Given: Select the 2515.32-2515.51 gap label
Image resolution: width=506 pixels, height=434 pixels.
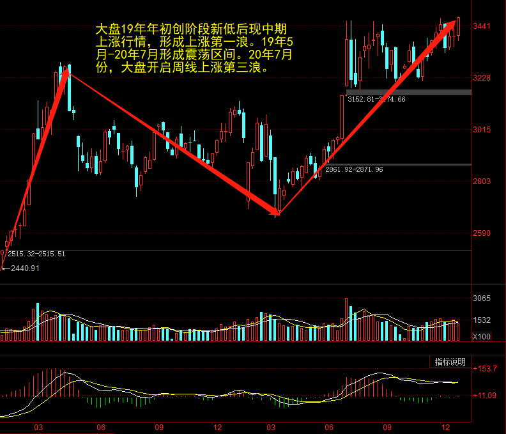Looking at the screenshot, I should [36, 254].
